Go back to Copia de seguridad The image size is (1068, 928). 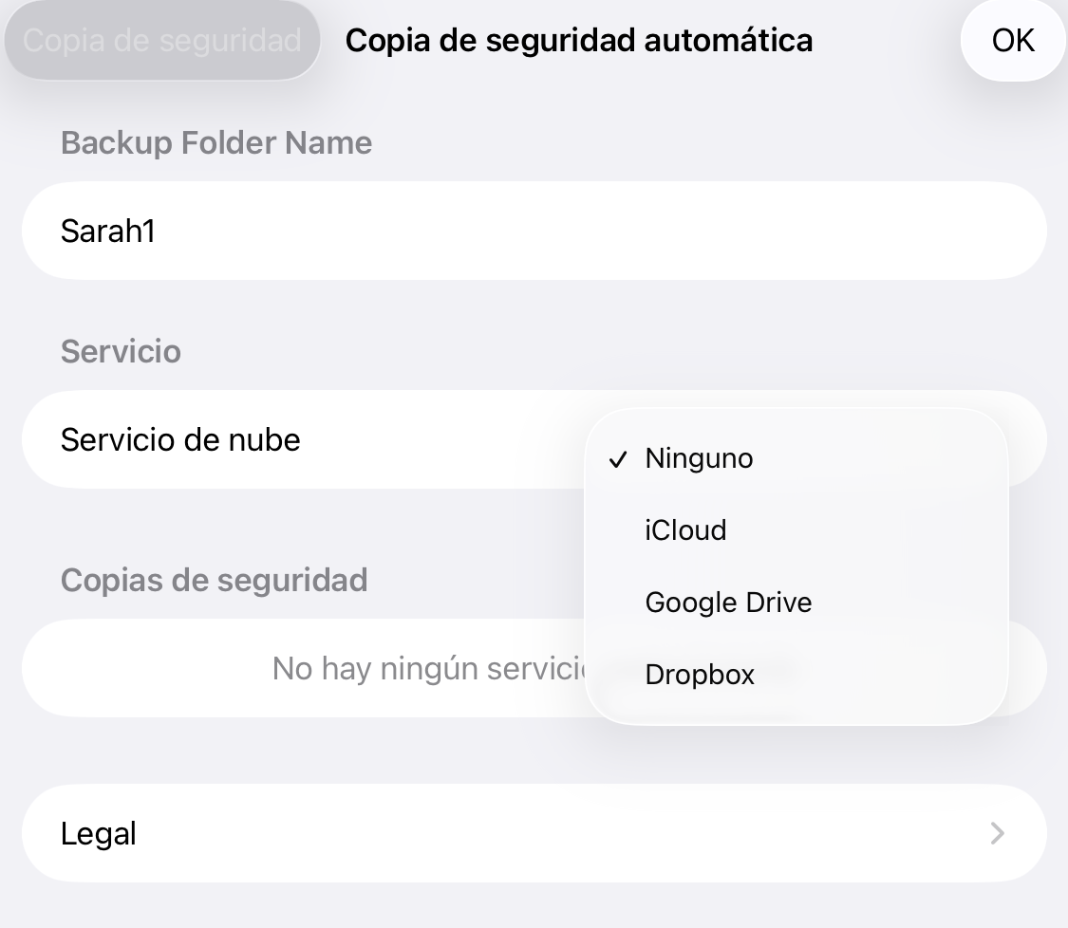pos(162,41)
